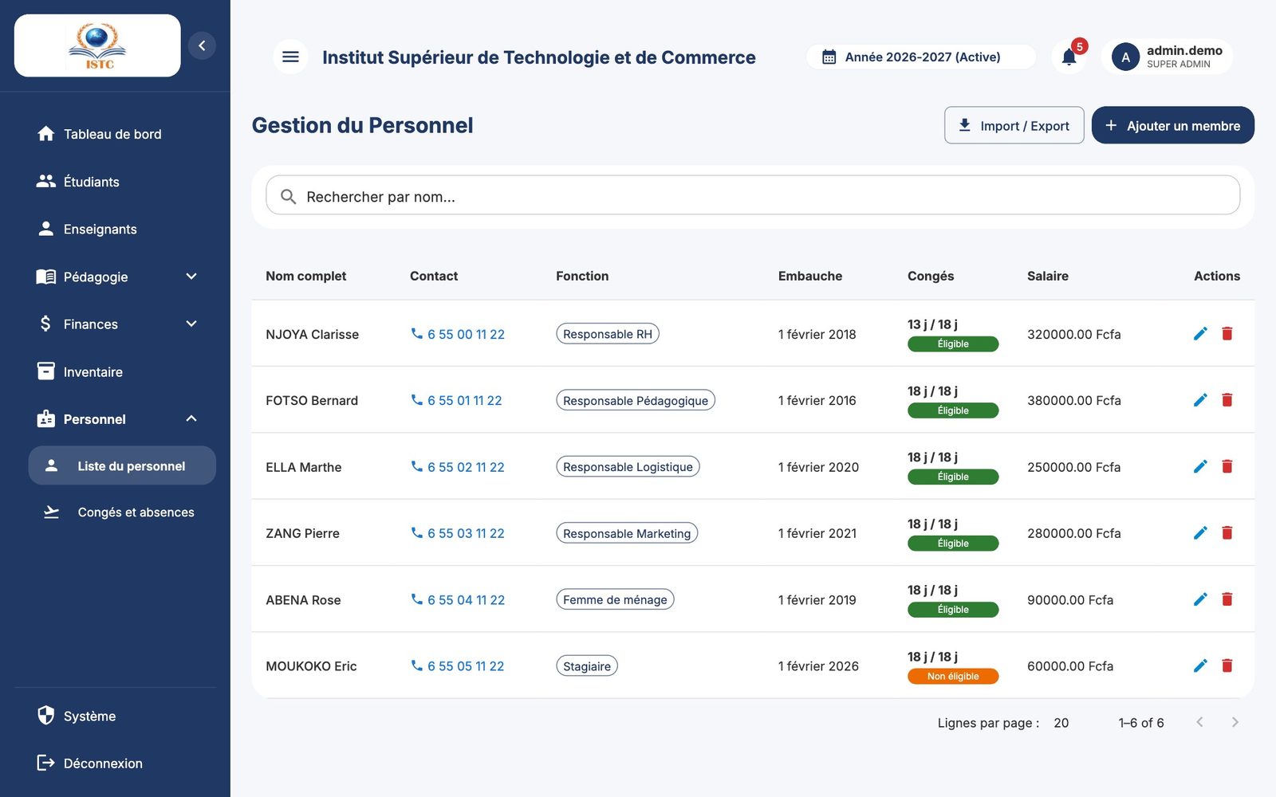Go to the previous page arrow
The width and height of the screenshot is (1276, 797).
(x=1199, y=722)
